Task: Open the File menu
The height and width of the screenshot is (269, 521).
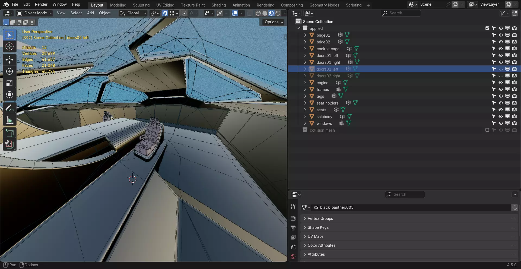Action: pos(15,4)
